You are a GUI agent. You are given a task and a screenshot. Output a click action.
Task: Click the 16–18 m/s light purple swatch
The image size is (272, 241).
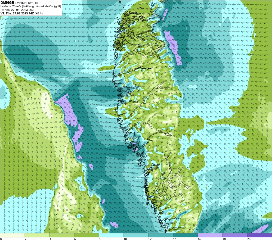pyautogui.click(x=210, y=235)
